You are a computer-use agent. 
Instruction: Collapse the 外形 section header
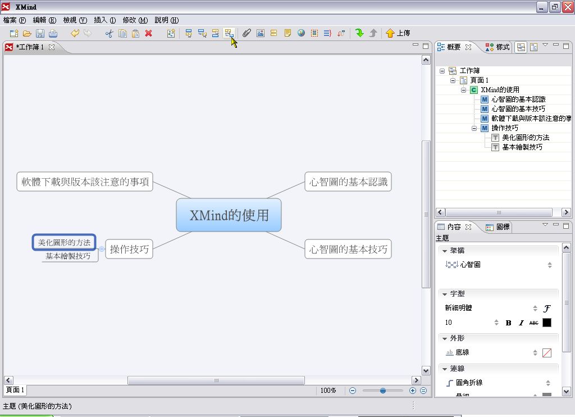click(445, 338)
